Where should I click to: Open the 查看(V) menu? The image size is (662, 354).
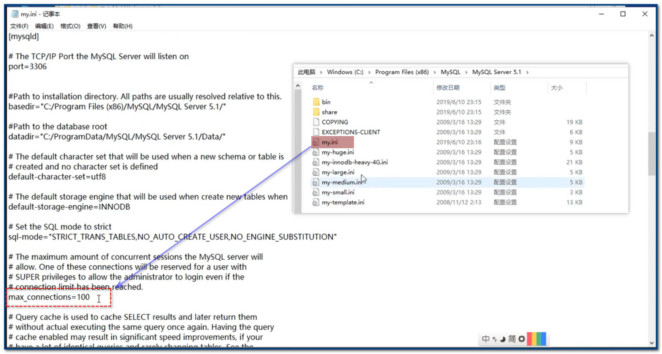[96, 26]
